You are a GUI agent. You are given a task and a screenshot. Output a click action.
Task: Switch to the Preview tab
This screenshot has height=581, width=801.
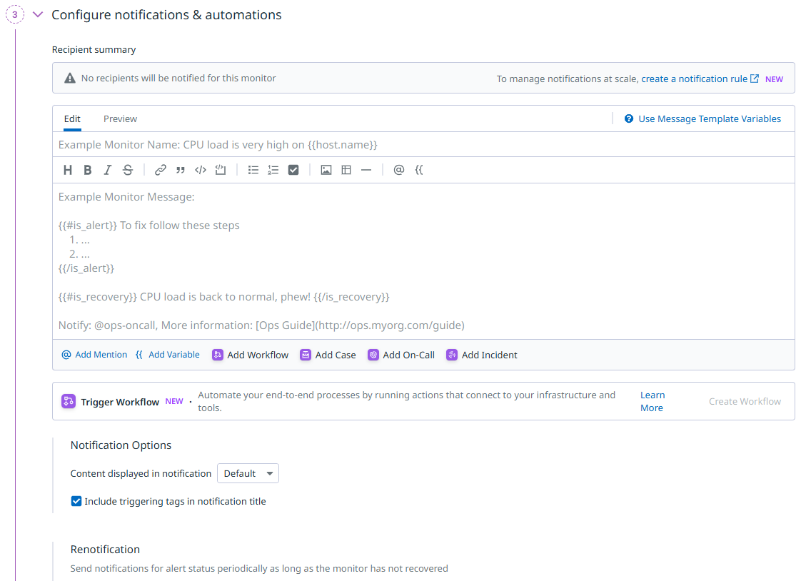pos(120,119)
